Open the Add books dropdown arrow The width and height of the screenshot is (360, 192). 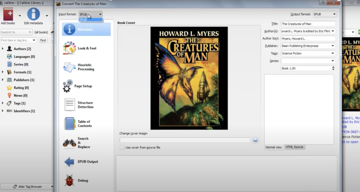pyautogui.click(x=20, y=16)
